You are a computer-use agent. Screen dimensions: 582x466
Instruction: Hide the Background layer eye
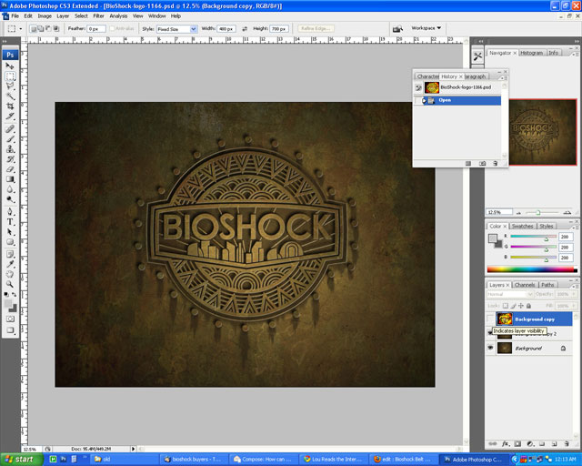[490, 348]
